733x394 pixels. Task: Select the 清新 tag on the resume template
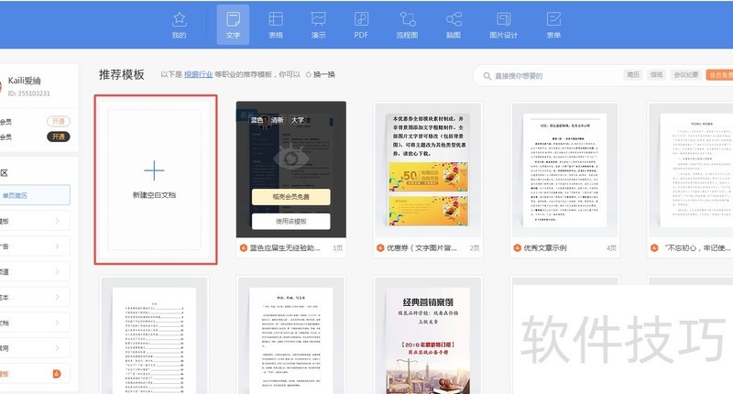(x=278, y=120)
